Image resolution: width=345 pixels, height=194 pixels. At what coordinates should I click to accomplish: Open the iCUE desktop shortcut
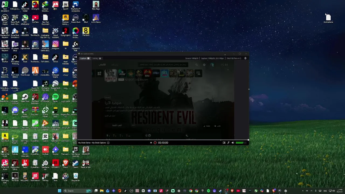65,178
